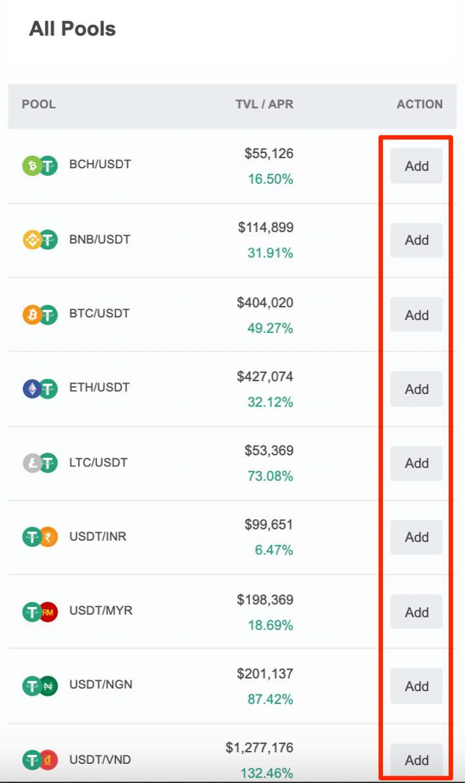Click the BCH/USDT pool token icons
The width and height of the screenshot is (465, 783).
[x=40, y=166]
